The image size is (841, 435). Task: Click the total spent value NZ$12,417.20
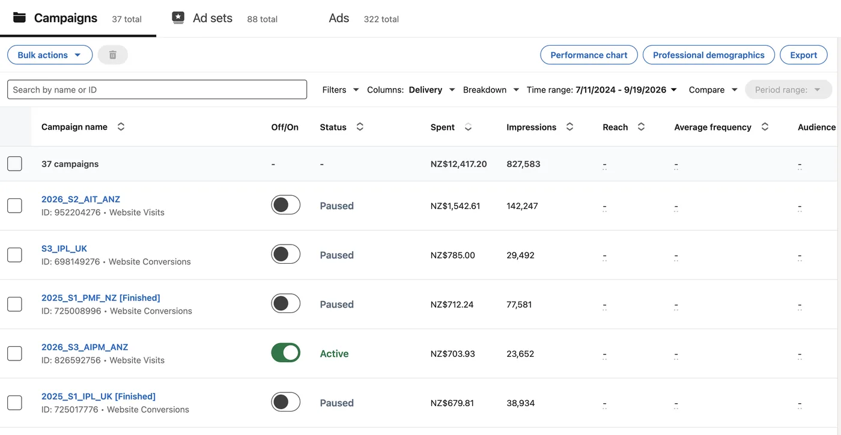(x=459, y=164)
